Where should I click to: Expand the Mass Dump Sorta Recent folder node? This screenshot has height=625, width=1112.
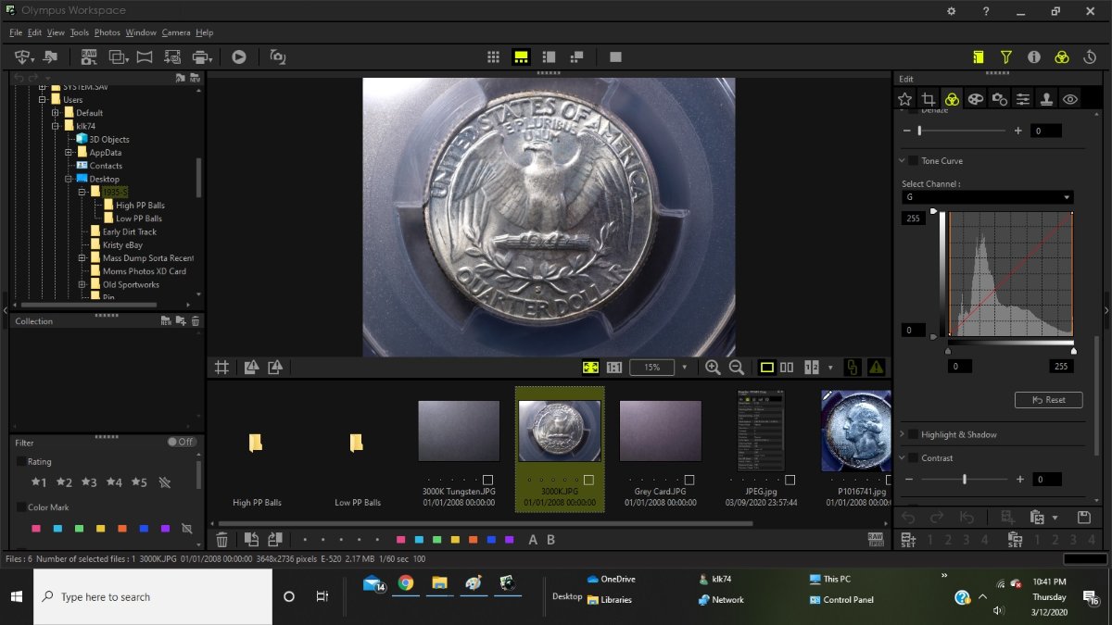coord(82,258)
